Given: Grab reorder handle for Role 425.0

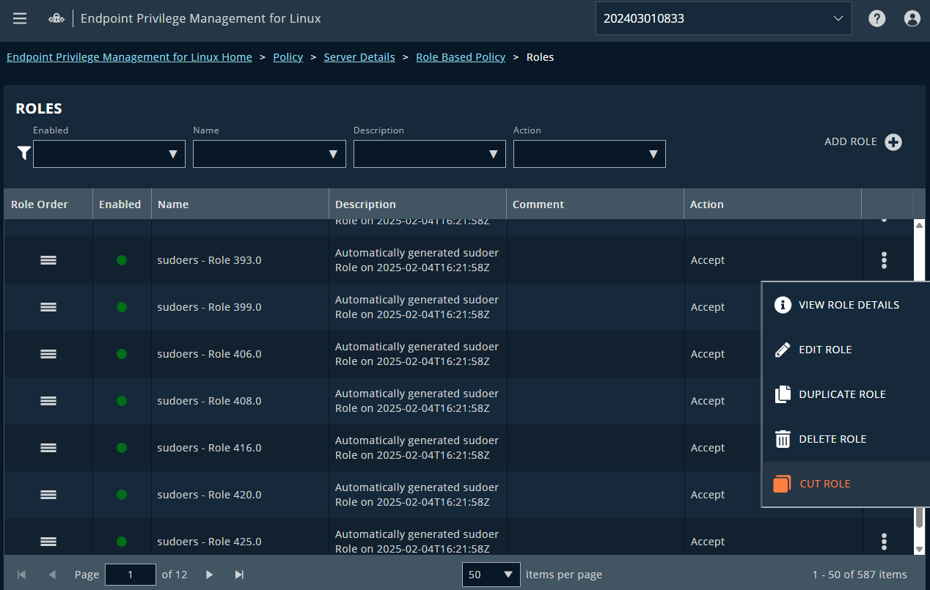Looking at the screenshot, I should tap(48, 542).
